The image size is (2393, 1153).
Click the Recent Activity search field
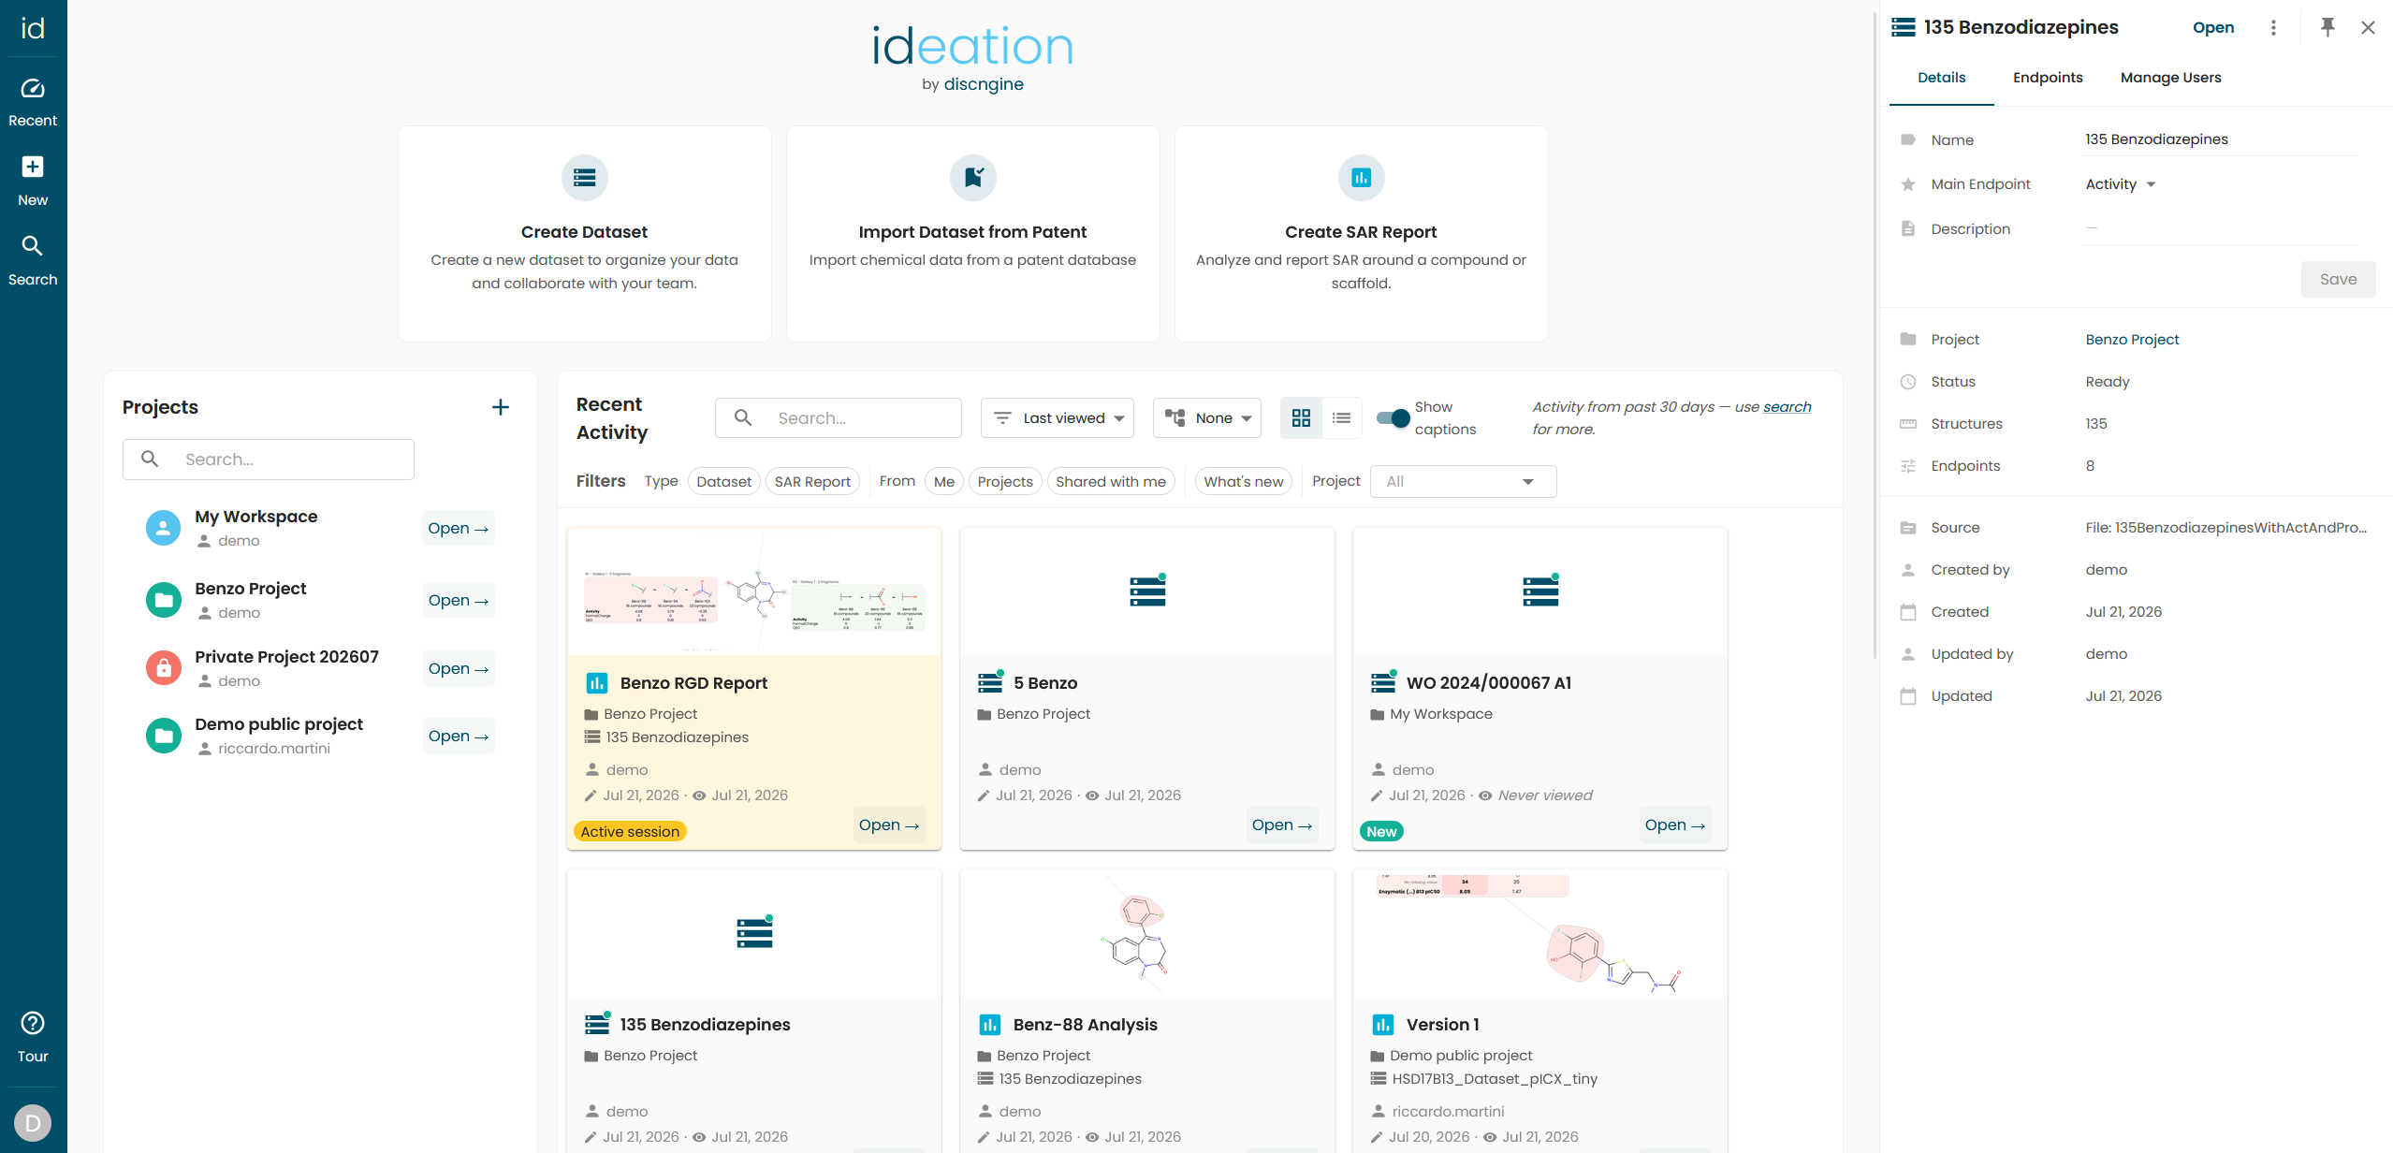[x=839, y=418]
